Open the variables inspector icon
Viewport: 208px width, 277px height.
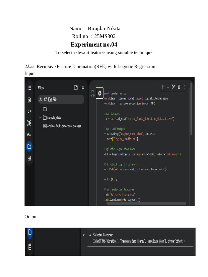pyautogui.click(x=29, y=123)
